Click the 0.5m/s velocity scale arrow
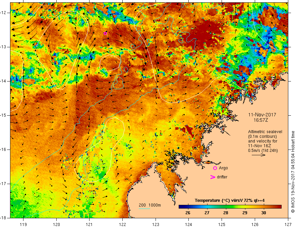Viewport: 295px width, 228px height. [258, 155]
